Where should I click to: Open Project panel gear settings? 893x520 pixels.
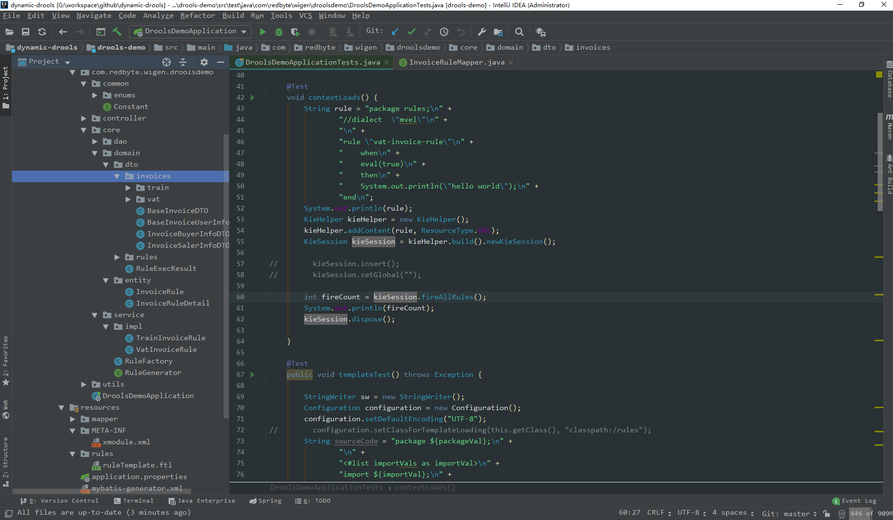tap(204, 62)
